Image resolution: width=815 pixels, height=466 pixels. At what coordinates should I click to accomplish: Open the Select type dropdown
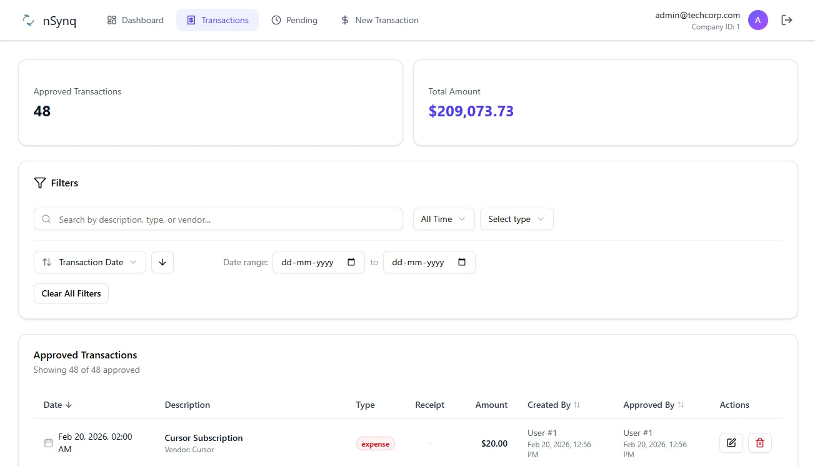click(516, 219)
